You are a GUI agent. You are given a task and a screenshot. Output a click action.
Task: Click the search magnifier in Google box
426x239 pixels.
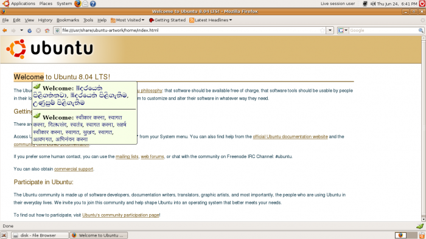pyautogui.click(x=421, y=30)
